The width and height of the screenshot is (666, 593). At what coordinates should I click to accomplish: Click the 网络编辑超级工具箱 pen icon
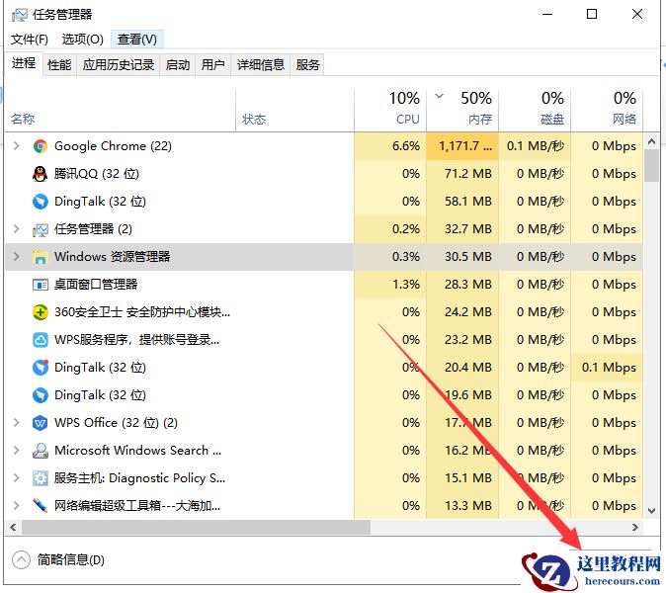[41, 506]
